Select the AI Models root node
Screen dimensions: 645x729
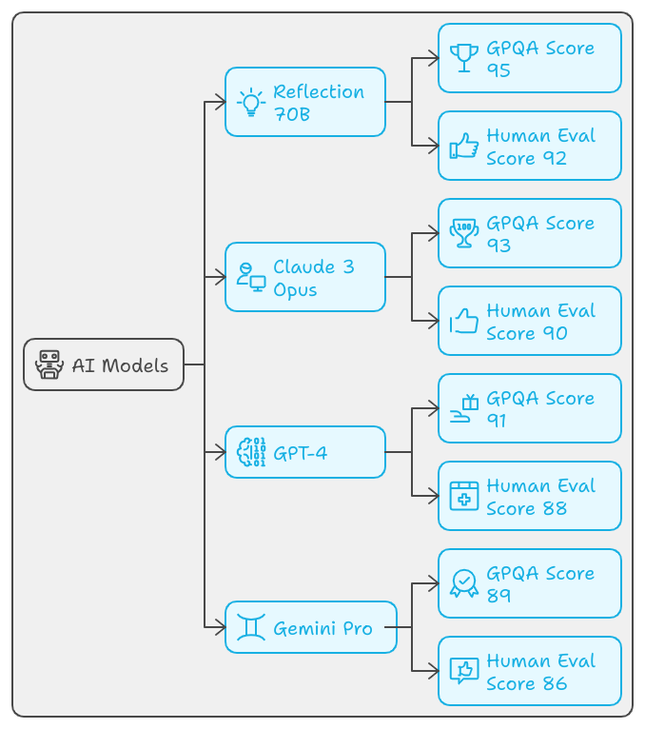click(104, 364)
